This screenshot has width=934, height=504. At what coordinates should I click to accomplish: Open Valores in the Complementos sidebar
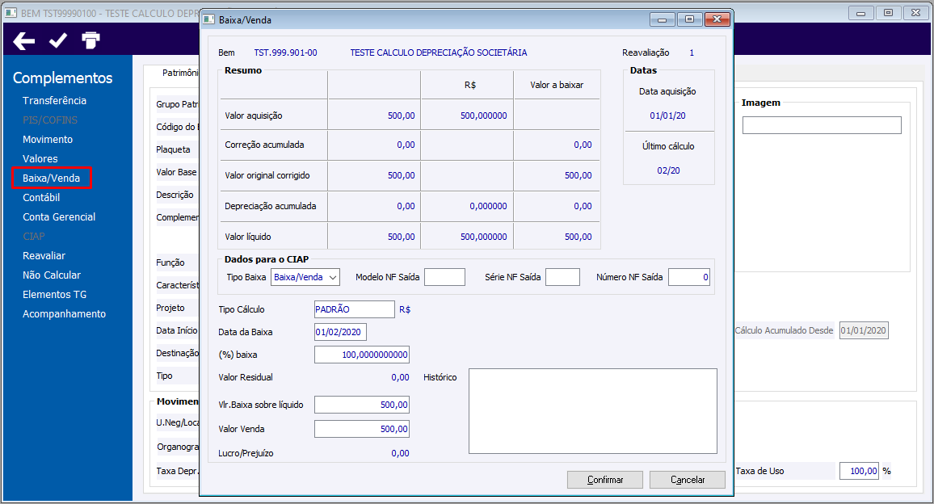click(40, 159)
